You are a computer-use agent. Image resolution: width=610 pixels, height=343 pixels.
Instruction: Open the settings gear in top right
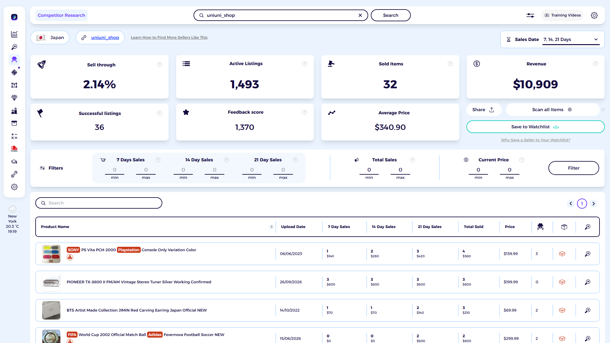pyautogui.click(x=594, y=15)
